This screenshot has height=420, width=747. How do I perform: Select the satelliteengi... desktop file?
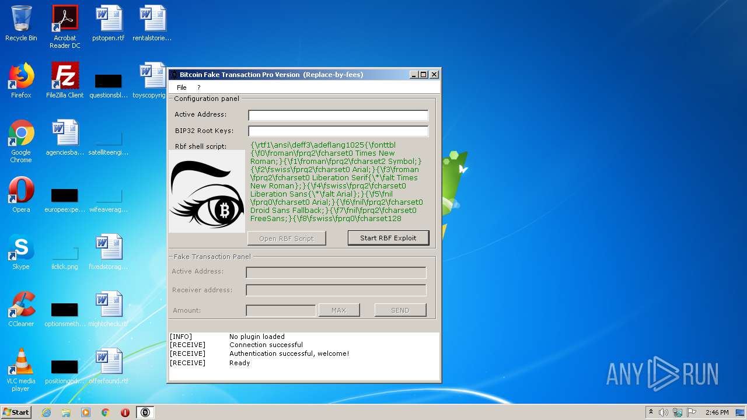[109, 142]
